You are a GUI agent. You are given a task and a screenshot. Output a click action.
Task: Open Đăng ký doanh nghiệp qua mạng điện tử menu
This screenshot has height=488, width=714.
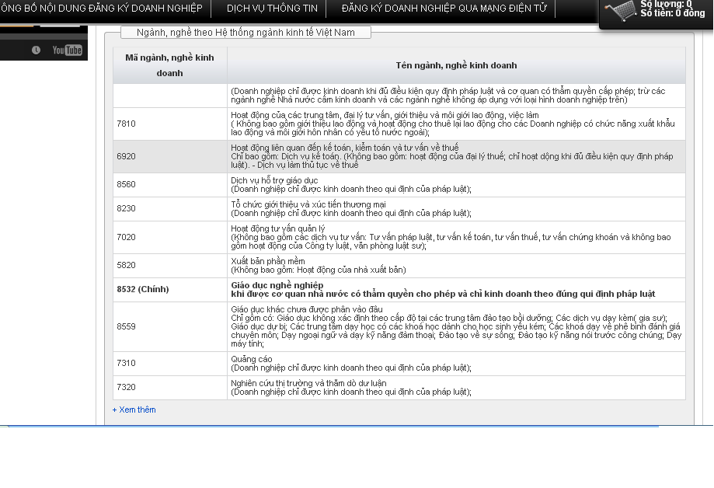(444, 9)
